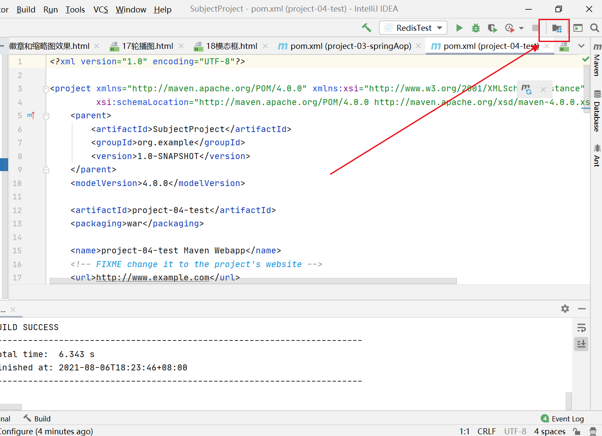Click the grey Stop button

[x=535, y=28]
